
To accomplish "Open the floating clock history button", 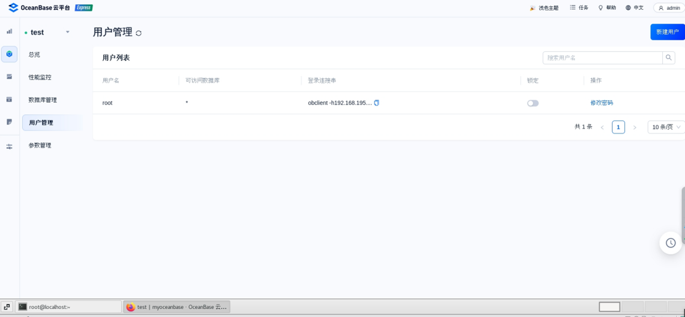I will point(670,243).
